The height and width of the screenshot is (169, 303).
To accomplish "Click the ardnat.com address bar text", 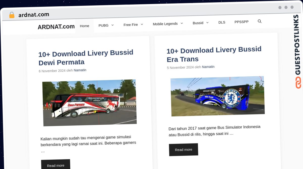I will [34, 15].
